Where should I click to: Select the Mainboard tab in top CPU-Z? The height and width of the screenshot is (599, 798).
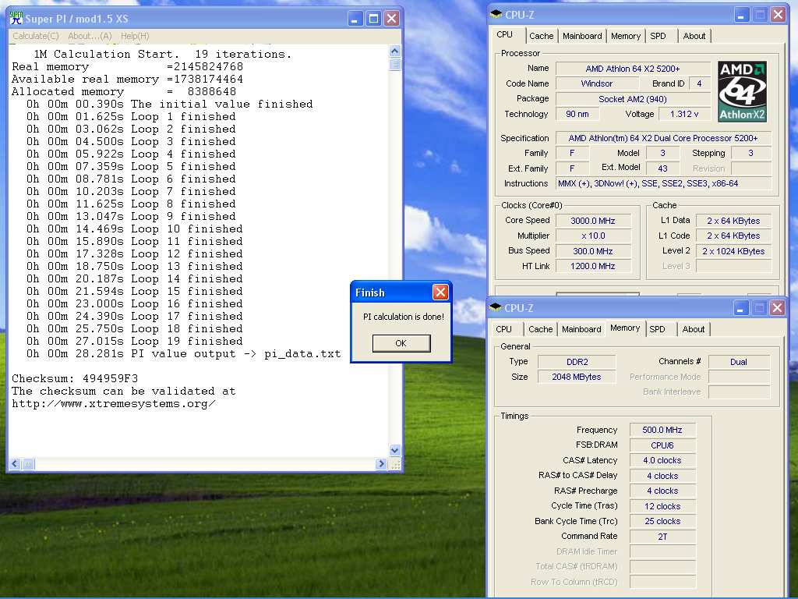tap(581, 36)
